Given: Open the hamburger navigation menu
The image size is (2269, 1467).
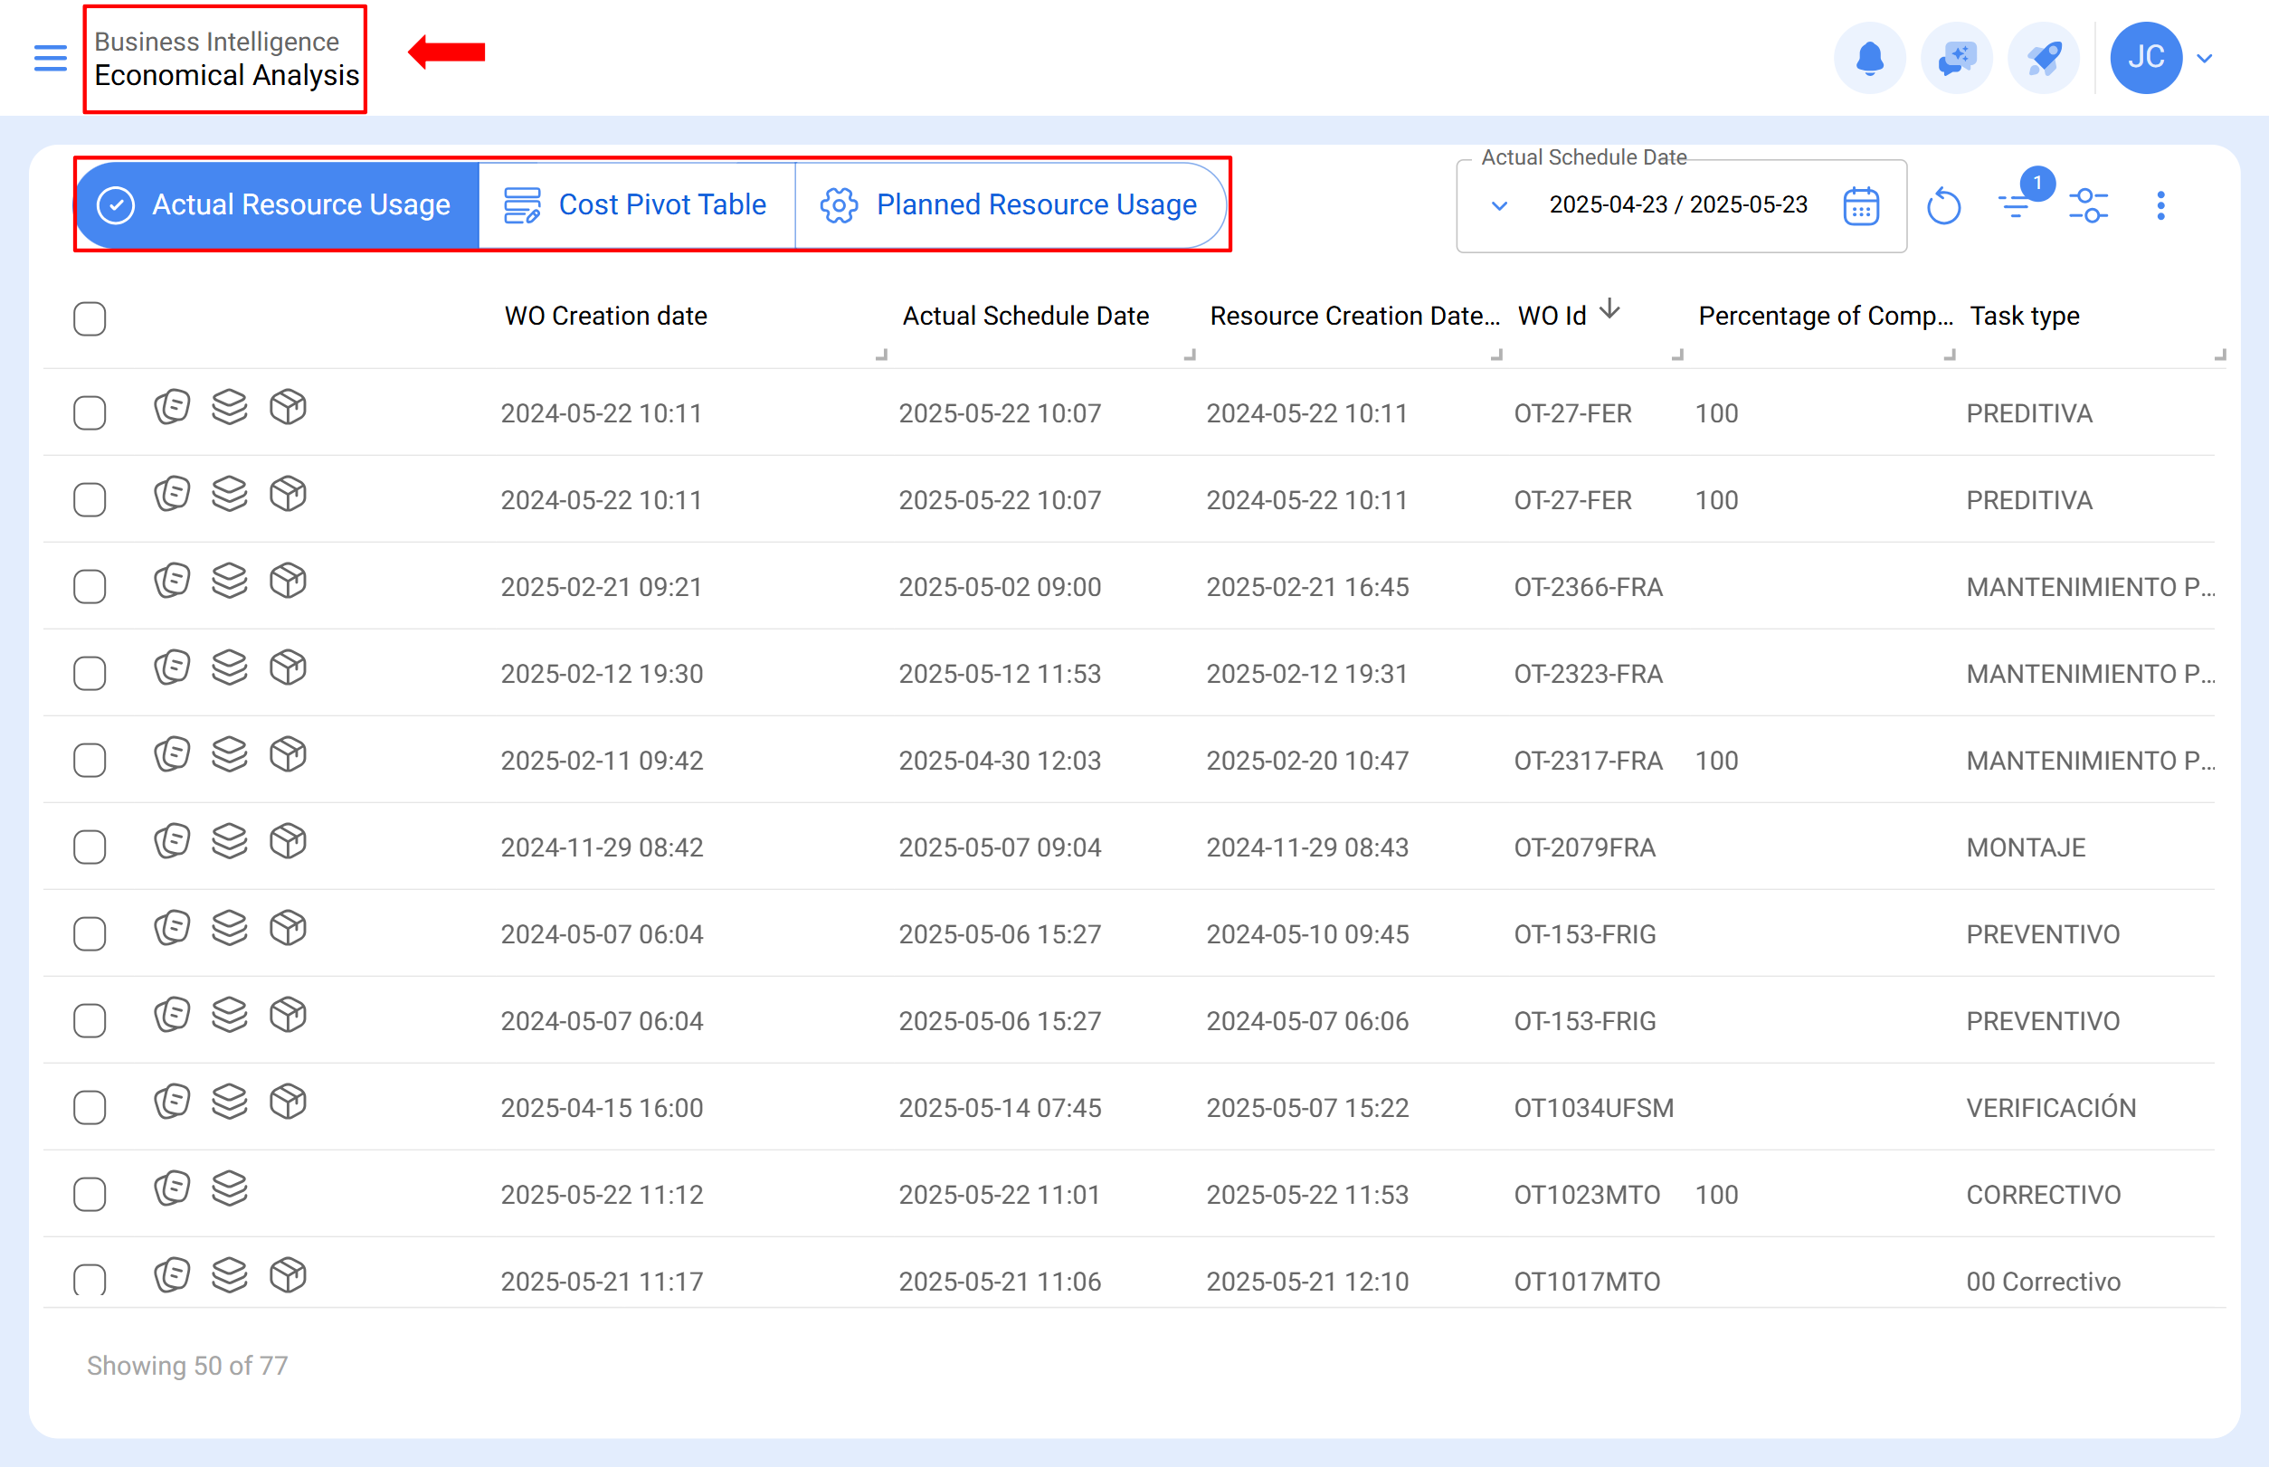Looking at the screenshot, I should pyautogui.click(x=51, y=58).
